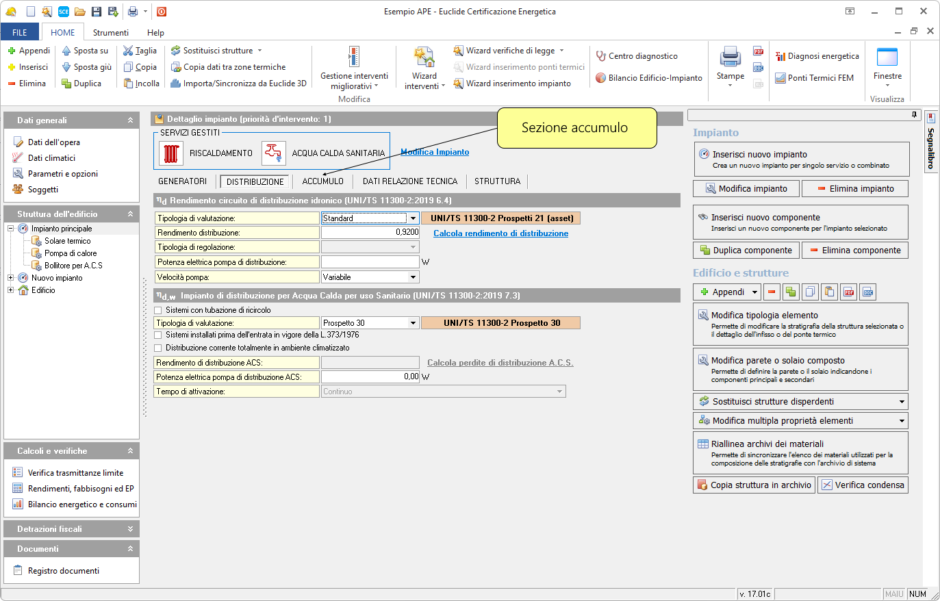Click the Riscaldamento radiator icon

tap(171, 153)
